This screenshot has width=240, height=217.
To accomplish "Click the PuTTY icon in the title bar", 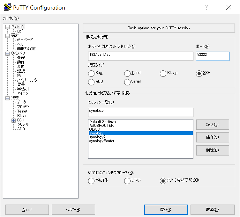I will tap(7, 7).
